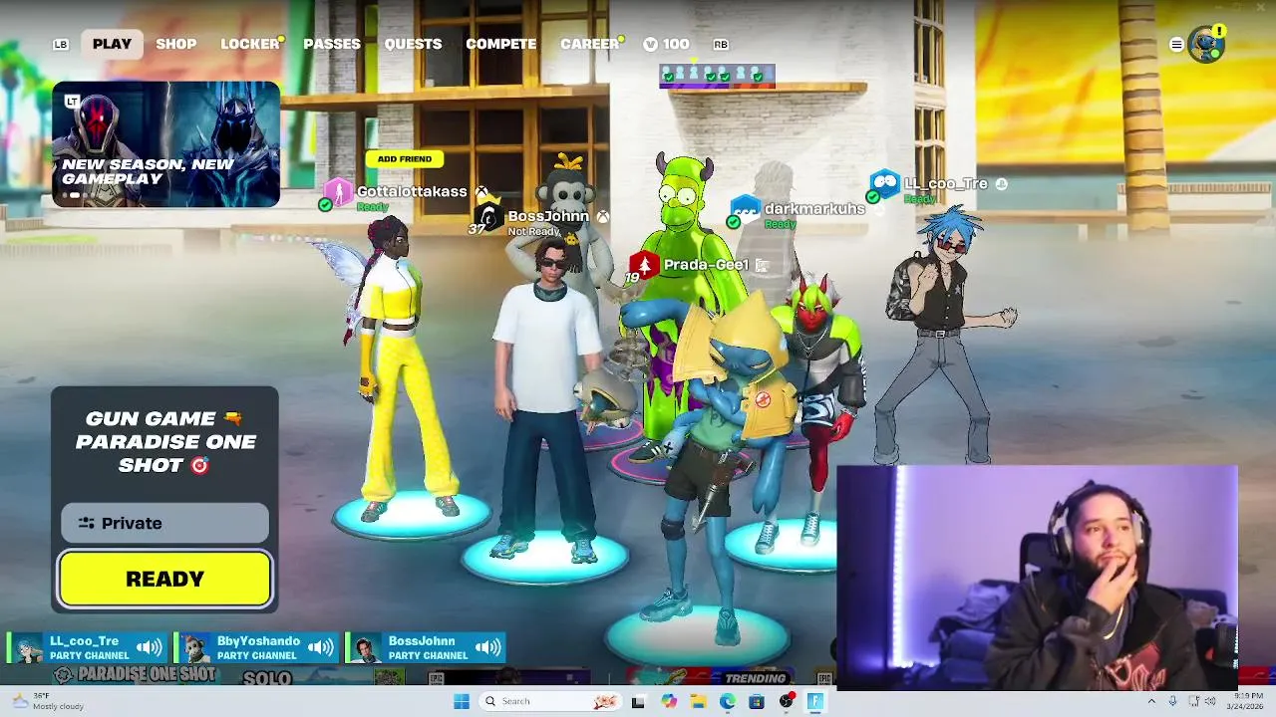The image size is (1276, 717).
Task: Click BbyYoshando avatar in party channel bar
Action: [196, 647]
